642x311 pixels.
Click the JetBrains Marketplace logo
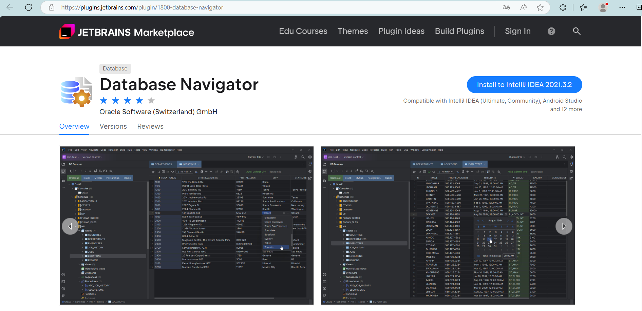(x=127, y=32)
